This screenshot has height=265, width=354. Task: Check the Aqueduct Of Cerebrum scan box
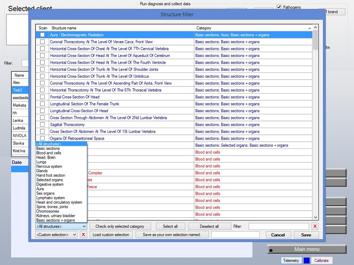click(x=42, y=56)
